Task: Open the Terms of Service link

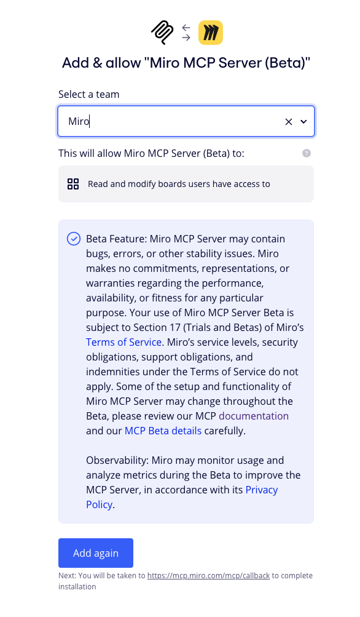Action: point(123,342)
